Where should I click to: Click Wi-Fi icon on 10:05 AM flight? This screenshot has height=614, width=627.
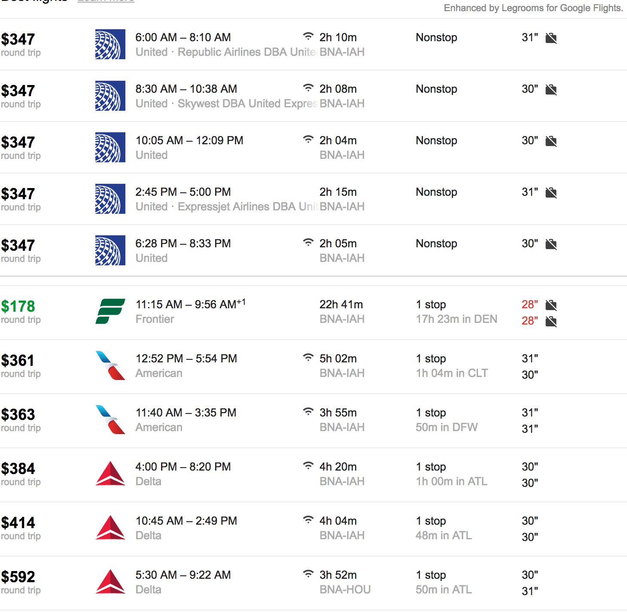[x=308, y=139]
